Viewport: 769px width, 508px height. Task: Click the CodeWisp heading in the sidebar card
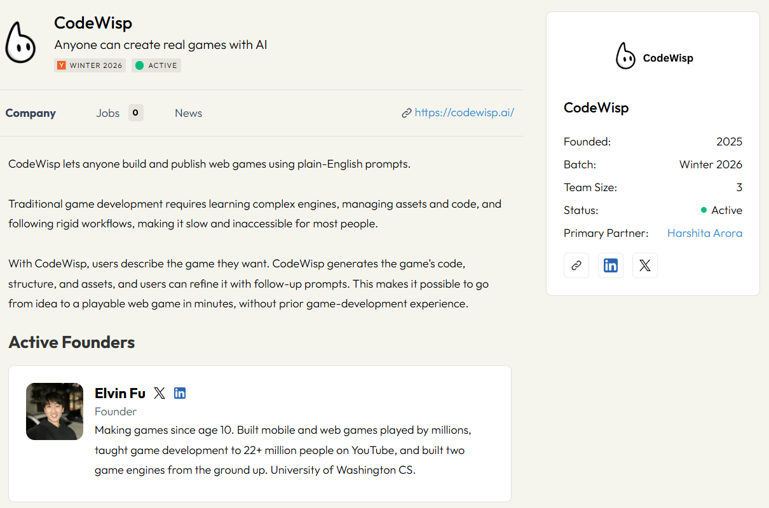click(x=596, y=108)
